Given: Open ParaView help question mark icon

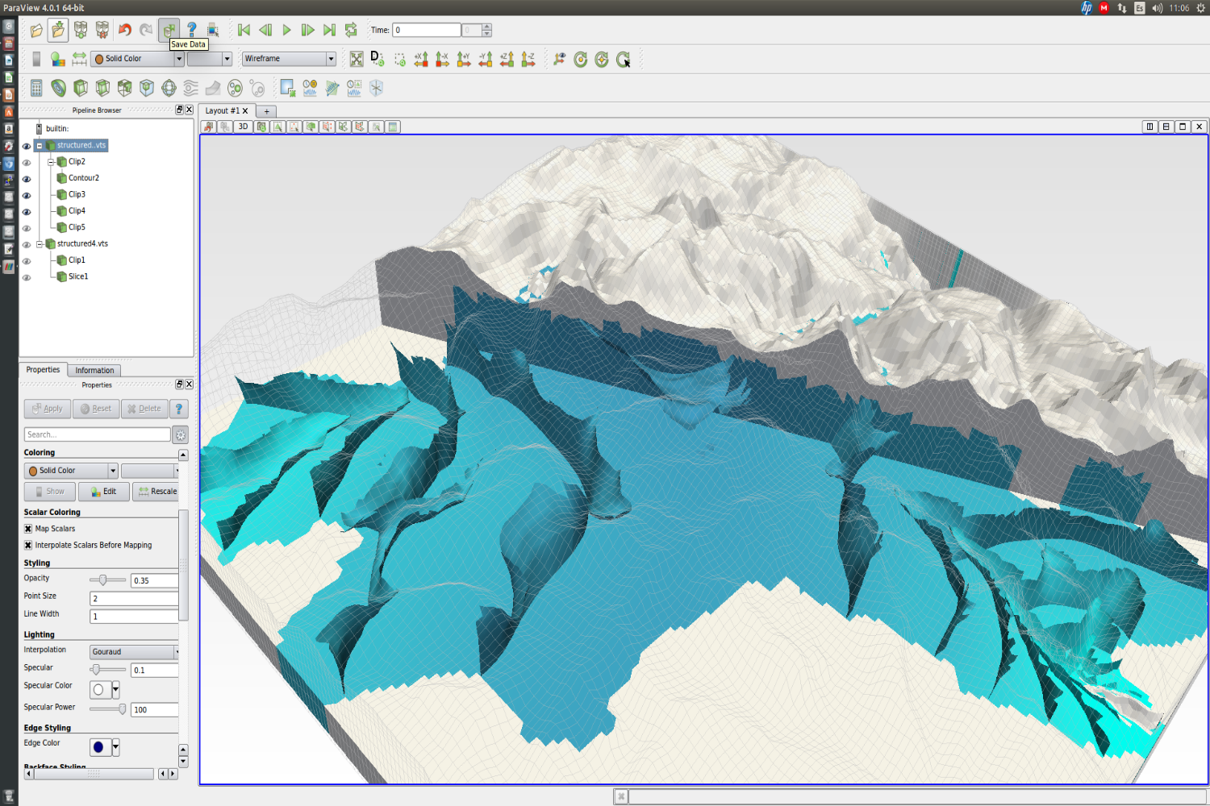Looking at the screenshot, I should tap(191, 30).
